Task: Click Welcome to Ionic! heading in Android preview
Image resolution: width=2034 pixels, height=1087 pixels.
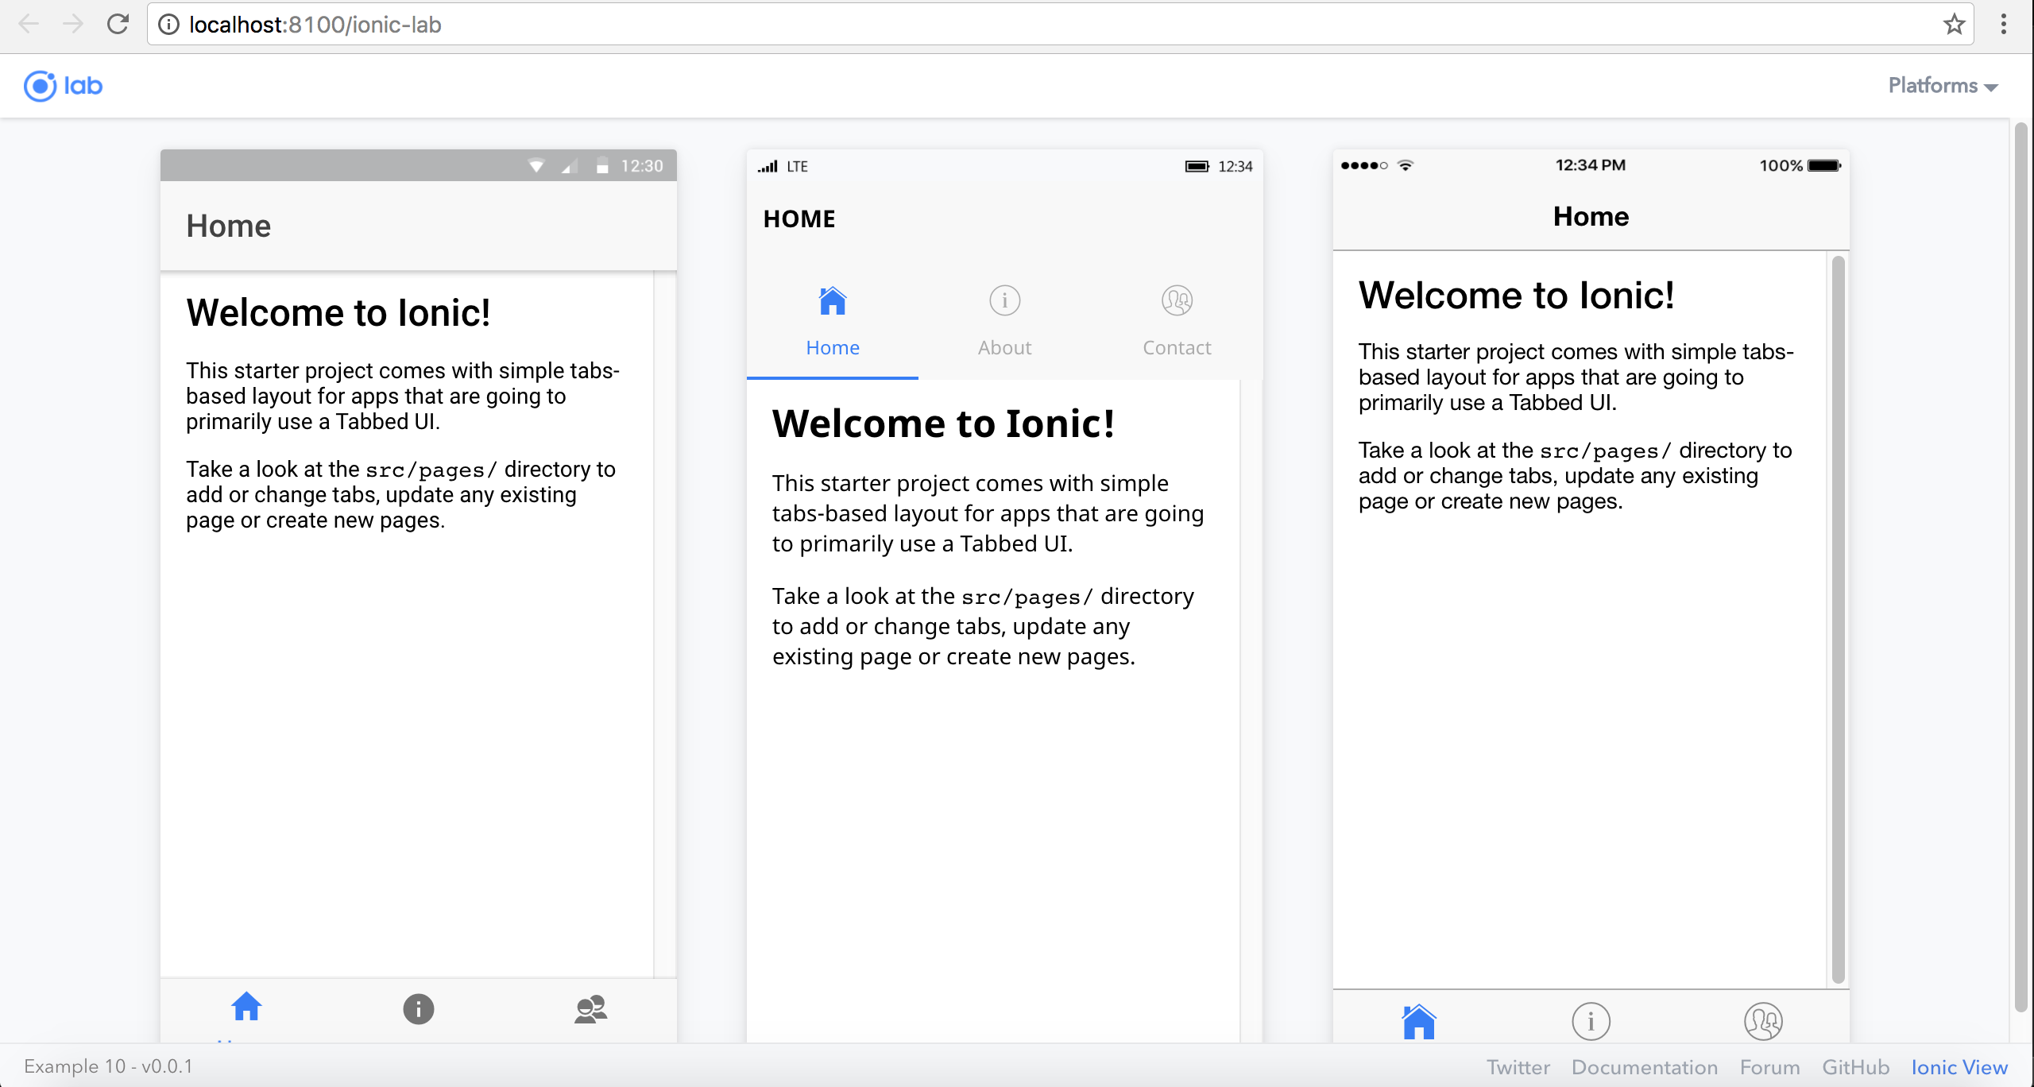Action: 338,313
